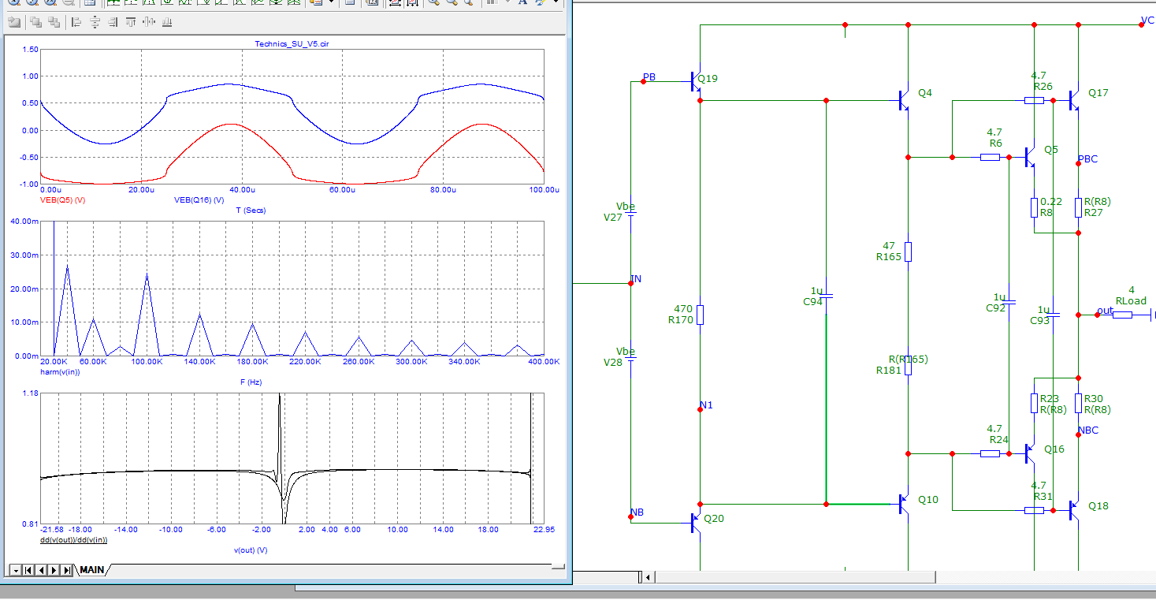Image resolution: width=1156 pixels, height=600 pixels.
Task: Click the Align Middle vertically icon
Action: 149,22
